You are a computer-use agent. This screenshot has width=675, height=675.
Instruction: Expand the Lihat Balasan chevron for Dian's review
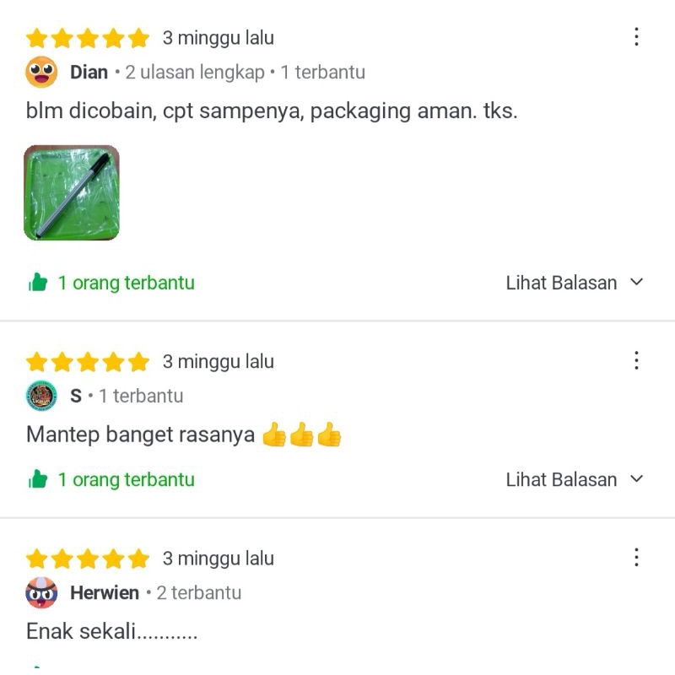pos(636,283)
